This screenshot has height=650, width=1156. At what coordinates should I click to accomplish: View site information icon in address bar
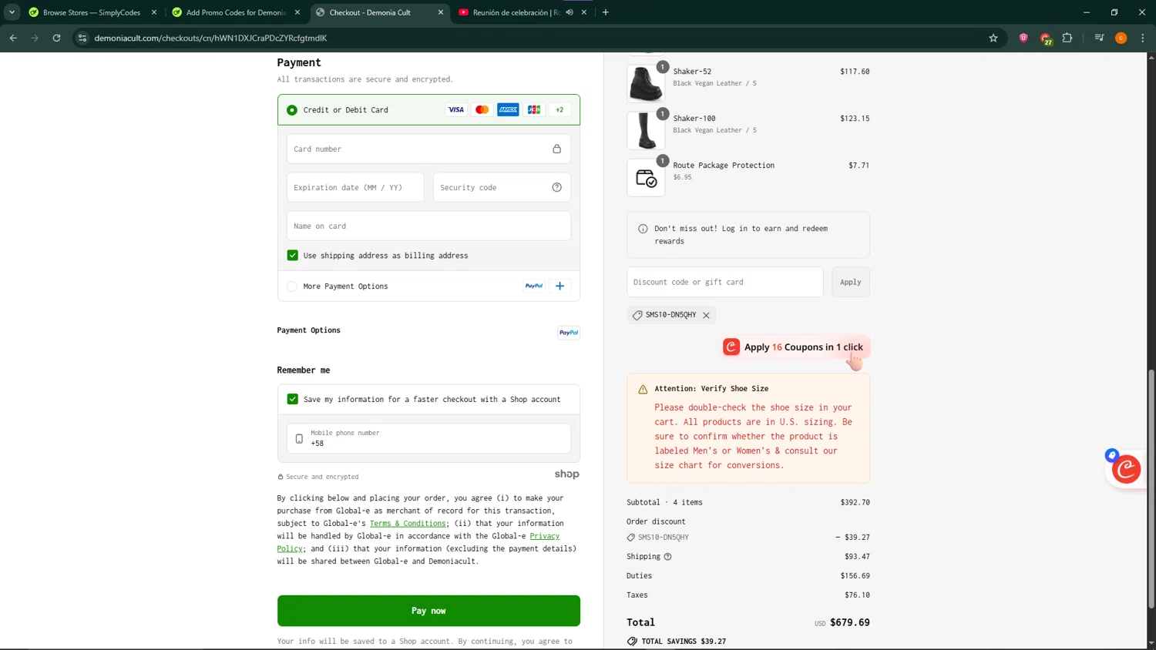coord(82,38)
